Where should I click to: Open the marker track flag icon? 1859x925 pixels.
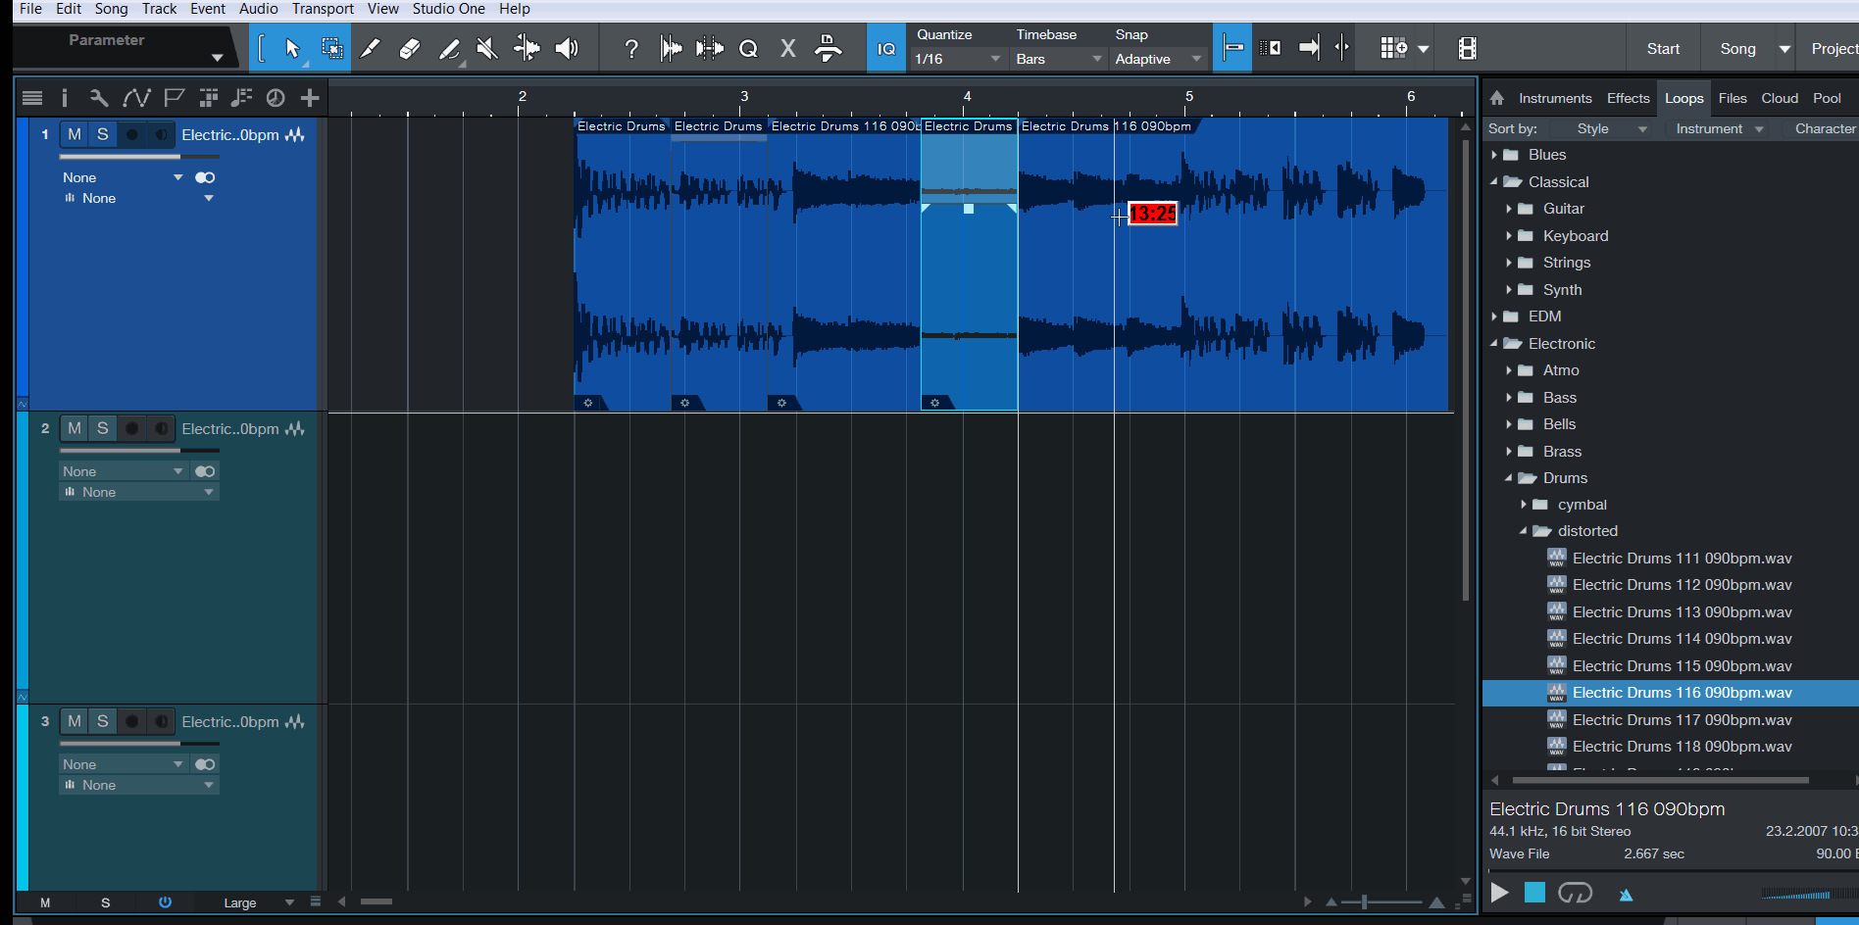(x=174, y=98)
